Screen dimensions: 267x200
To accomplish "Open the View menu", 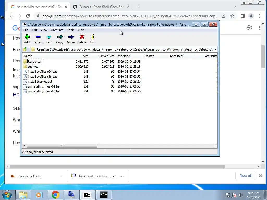I will (x=44, y=30).
